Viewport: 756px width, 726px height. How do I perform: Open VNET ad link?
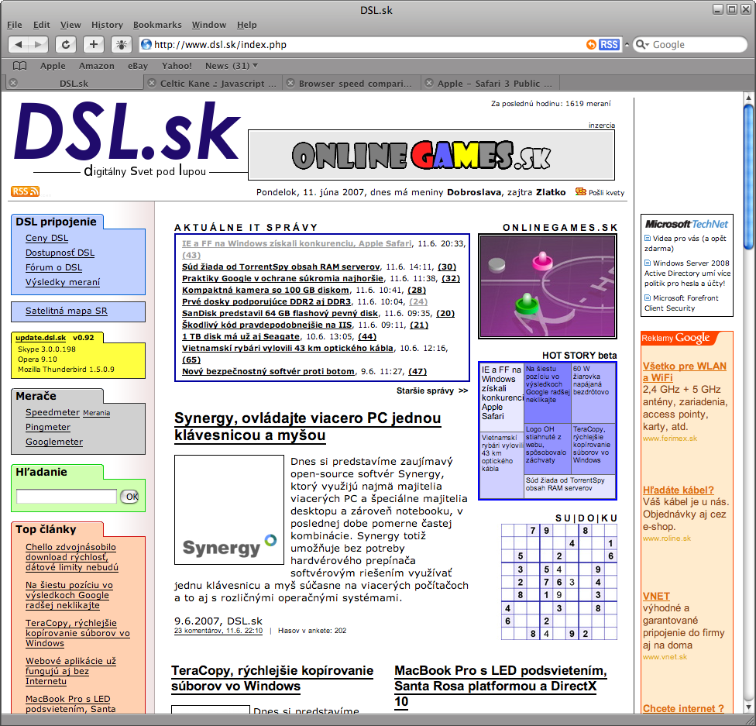tap(656, 597)
